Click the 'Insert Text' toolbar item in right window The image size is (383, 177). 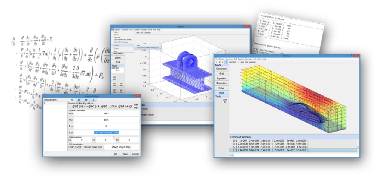coord(233,62)
